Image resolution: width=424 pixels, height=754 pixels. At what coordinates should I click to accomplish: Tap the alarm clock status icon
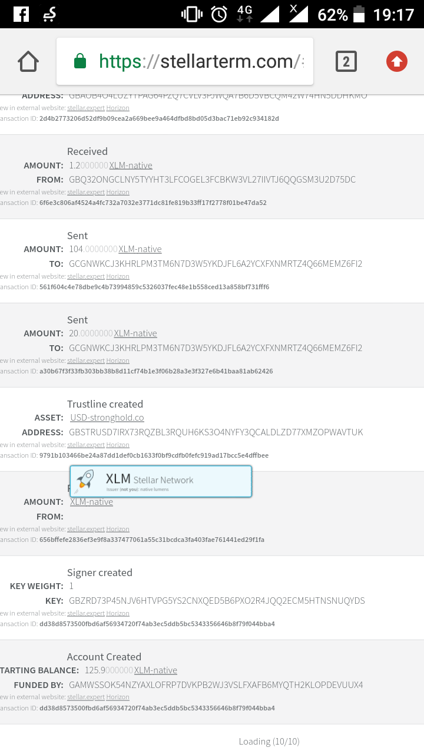(x=219, y=14)
